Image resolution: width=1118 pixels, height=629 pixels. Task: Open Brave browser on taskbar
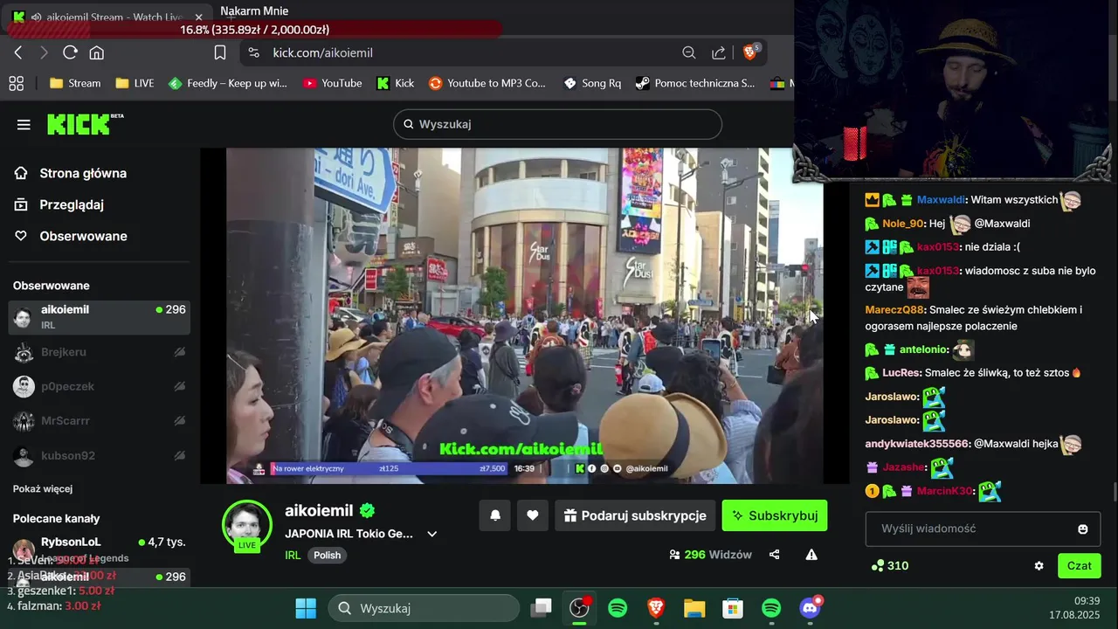pyautogui.click(x=656, y=608)
